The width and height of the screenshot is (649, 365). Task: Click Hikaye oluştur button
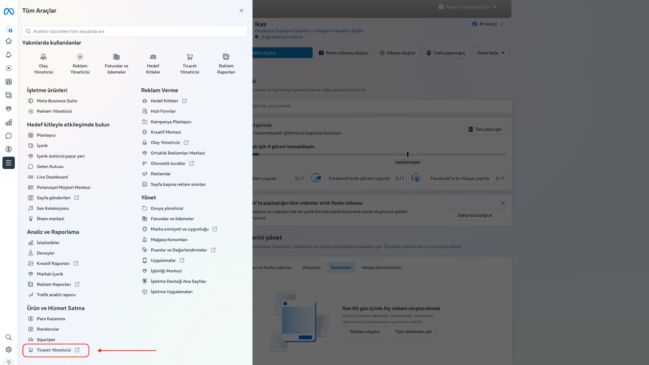[398, 53]
